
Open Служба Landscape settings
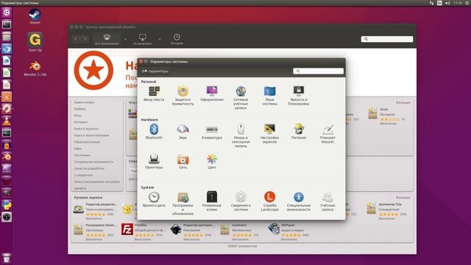[269, 201]
